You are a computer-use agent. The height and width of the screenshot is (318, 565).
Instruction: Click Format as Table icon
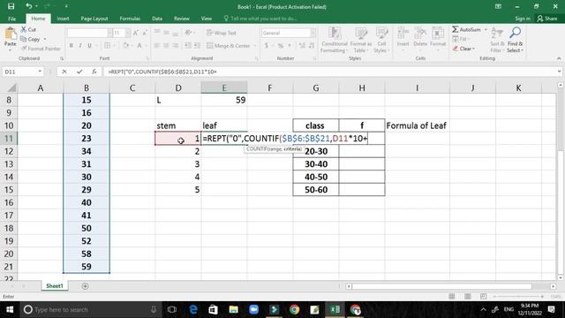(361, 34)
